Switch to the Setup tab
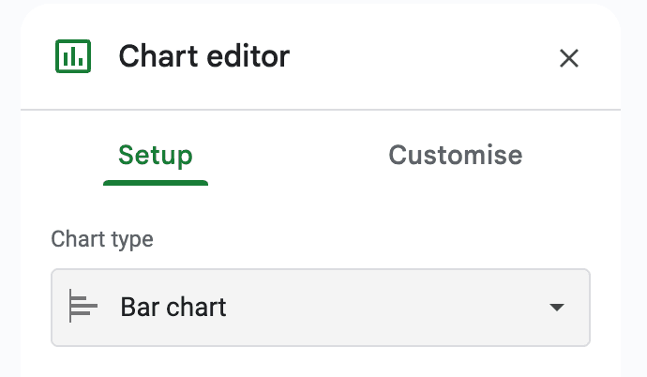Image resolution: width=647 pixels, height=377 pixels. [x=155, y=155]
